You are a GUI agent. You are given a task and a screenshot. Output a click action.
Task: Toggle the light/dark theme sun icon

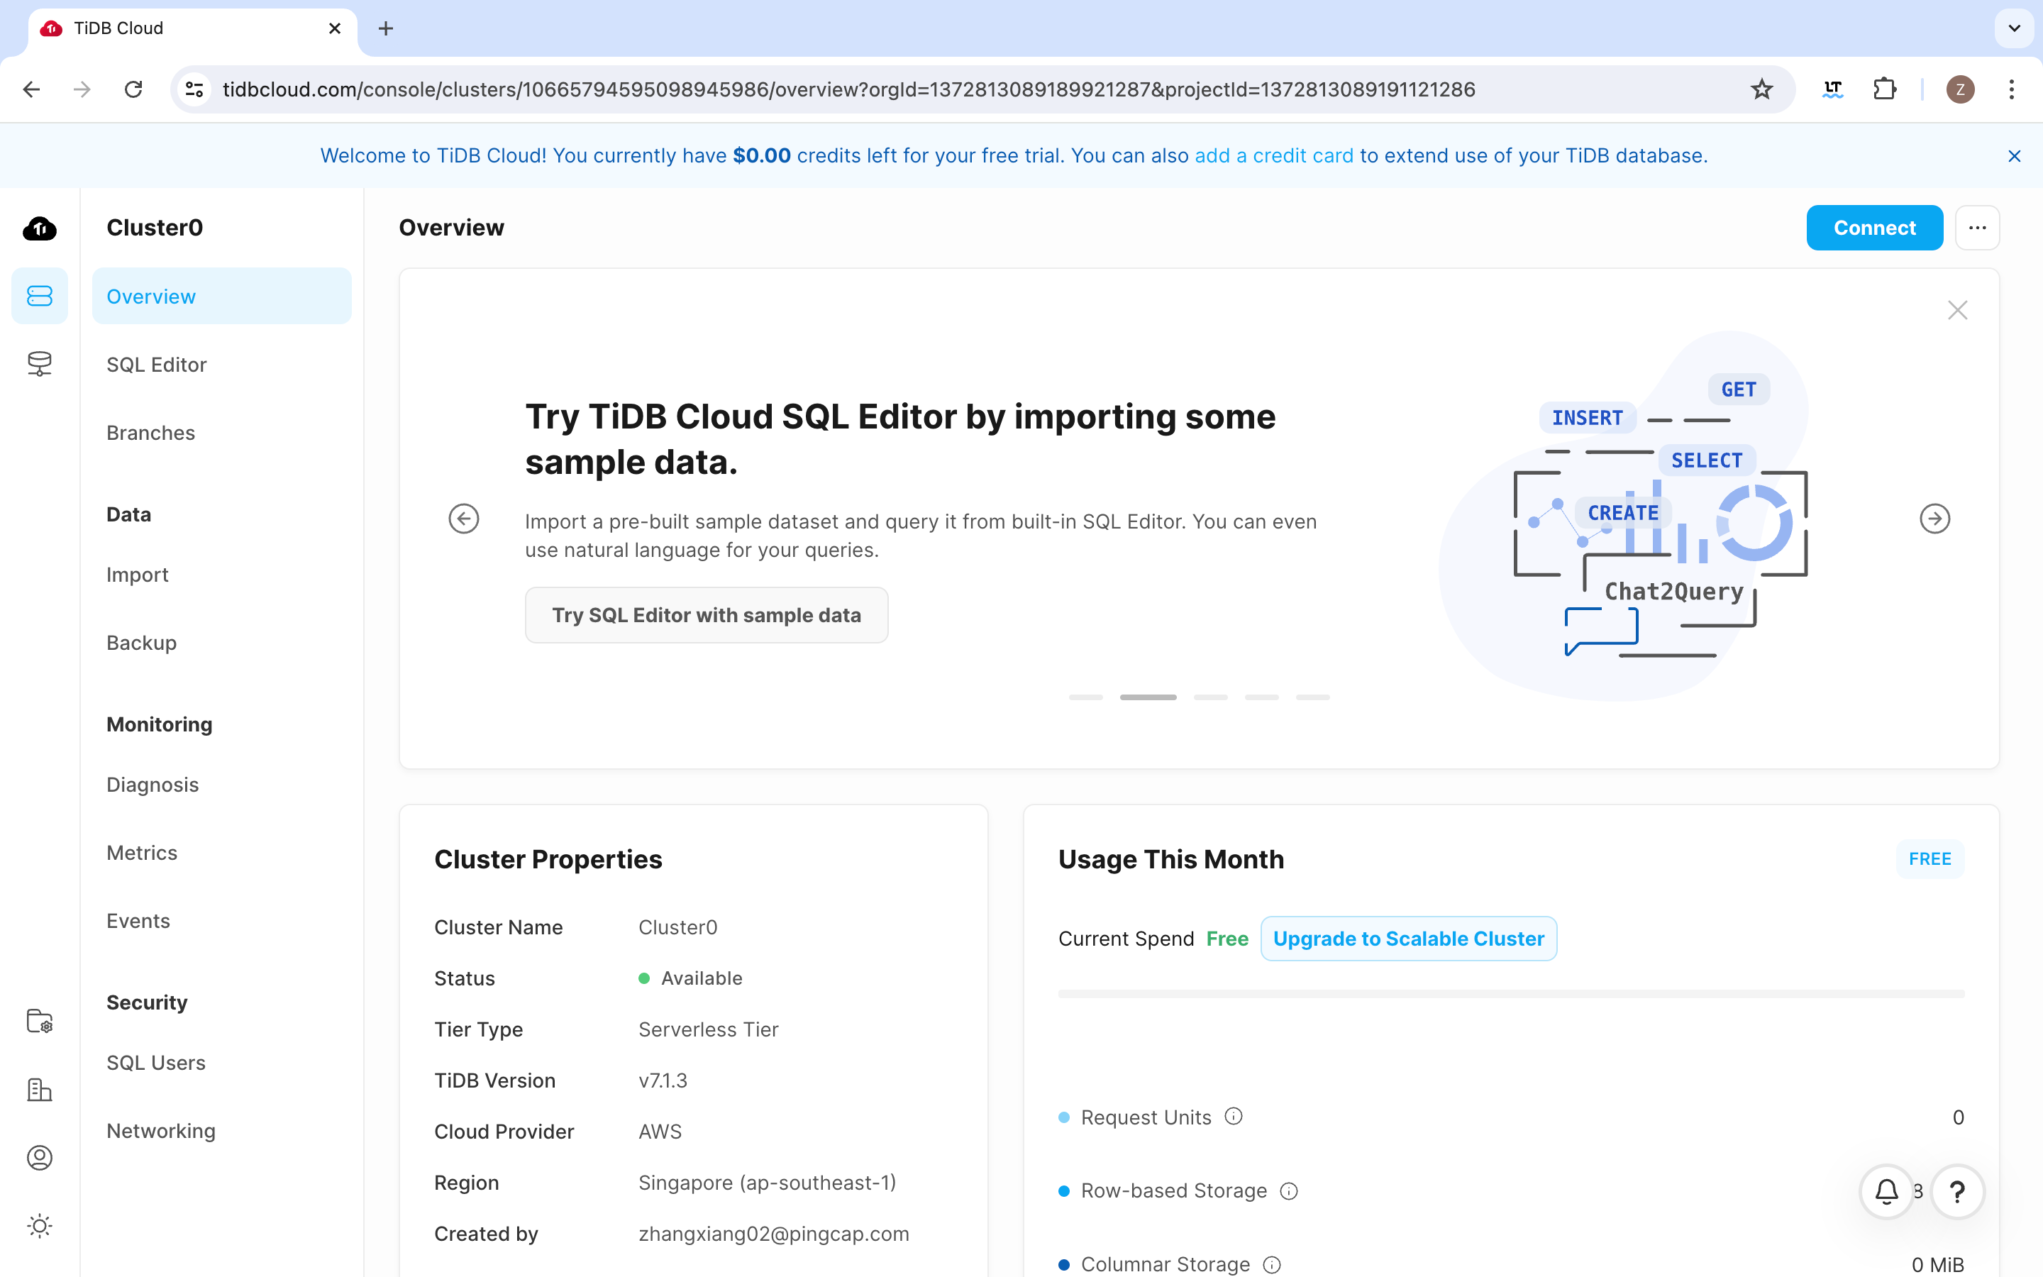point(40,1225)
